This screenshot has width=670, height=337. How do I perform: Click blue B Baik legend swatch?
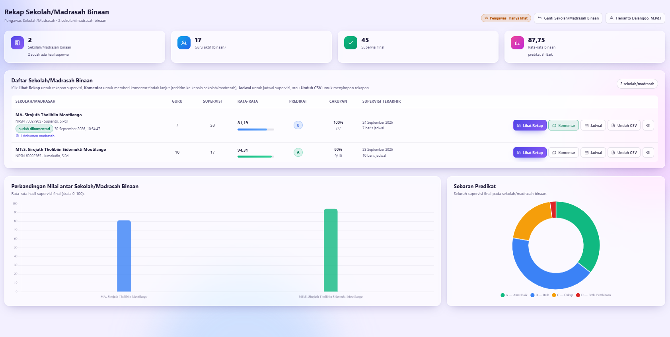pyautogui.click(x=532, y=295)
